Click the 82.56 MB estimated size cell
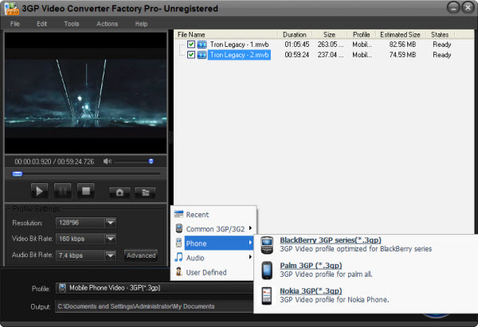This screenshot has width=478, height=327. pos(402,45)
